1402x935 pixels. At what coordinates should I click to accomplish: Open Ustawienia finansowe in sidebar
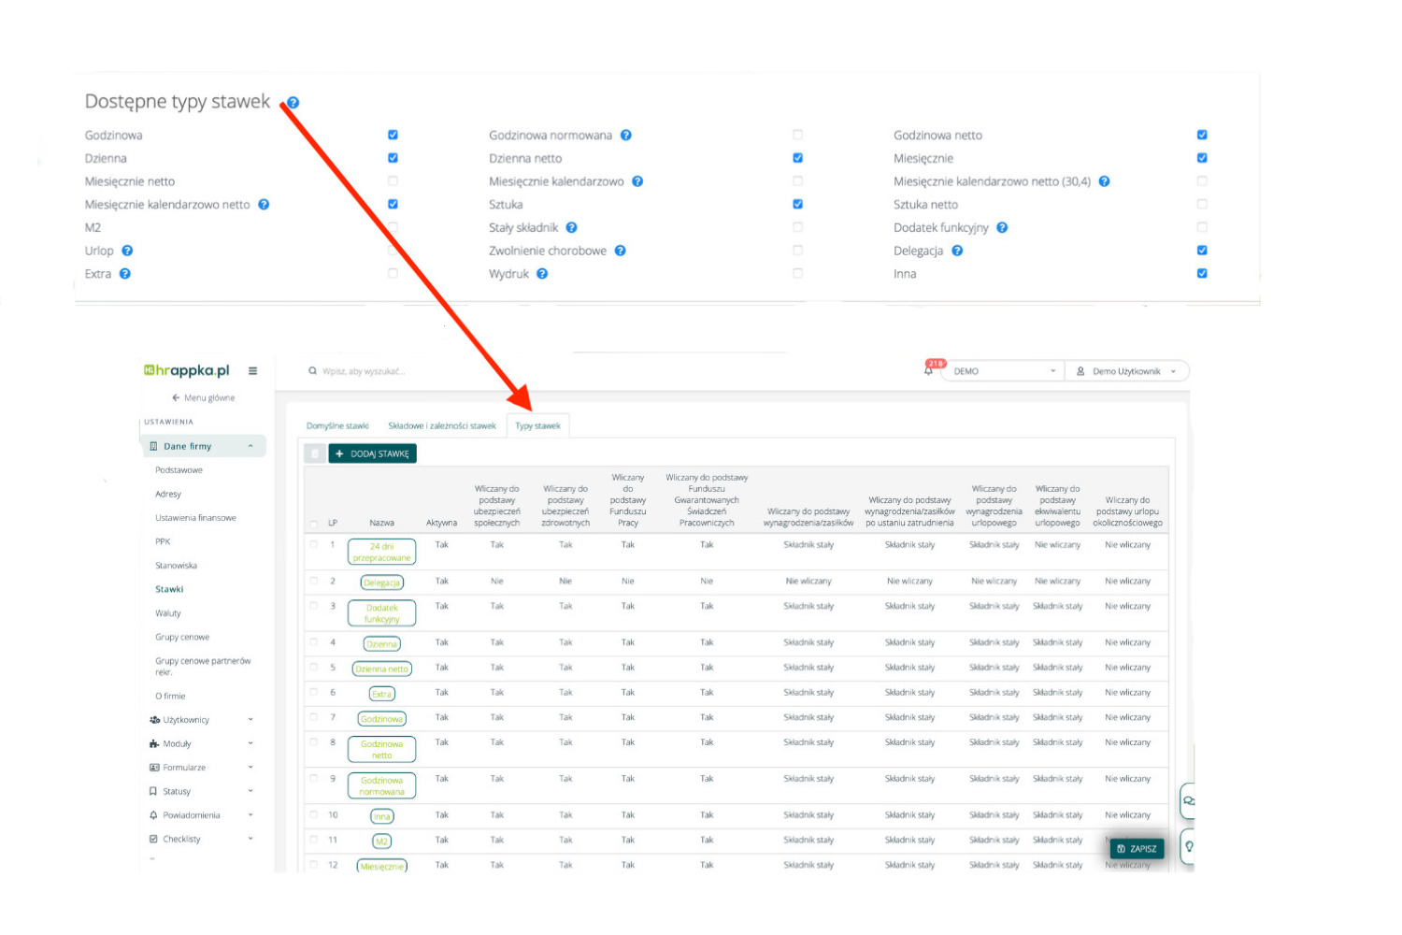pos(195,518)
